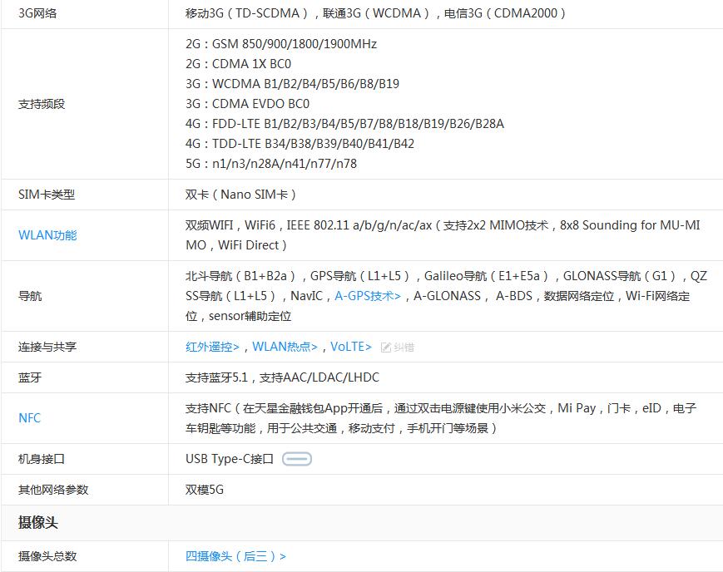Open the 四摄像头（后三）link
Image resolution: width=723 pixels, height=572 pixels.
[235, 556]
